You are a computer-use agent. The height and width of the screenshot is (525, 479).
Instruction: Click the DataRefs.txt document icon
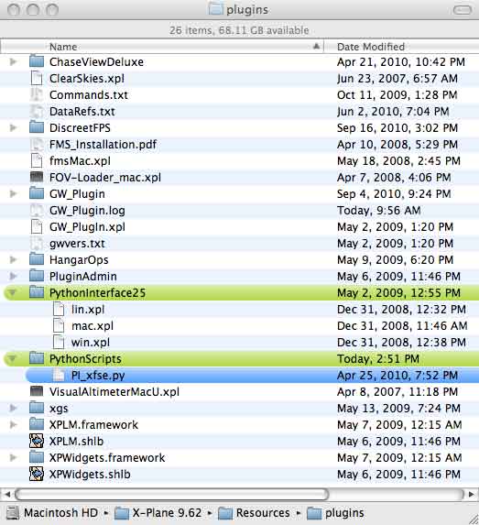[37, 111]
